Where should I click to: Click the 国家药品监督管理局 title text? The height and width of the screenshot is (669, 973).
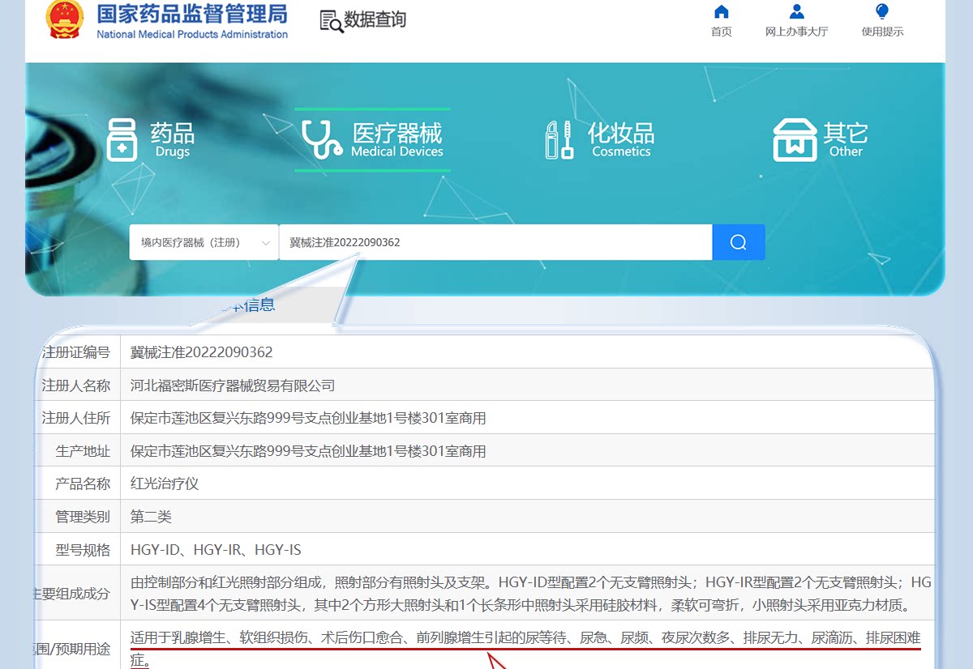(x=191, y=13)
